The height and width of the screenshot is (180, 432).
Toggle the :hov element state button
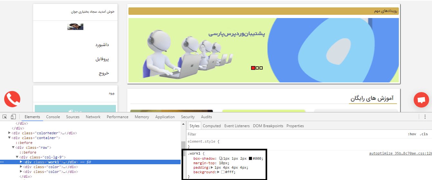pos(412,134)
